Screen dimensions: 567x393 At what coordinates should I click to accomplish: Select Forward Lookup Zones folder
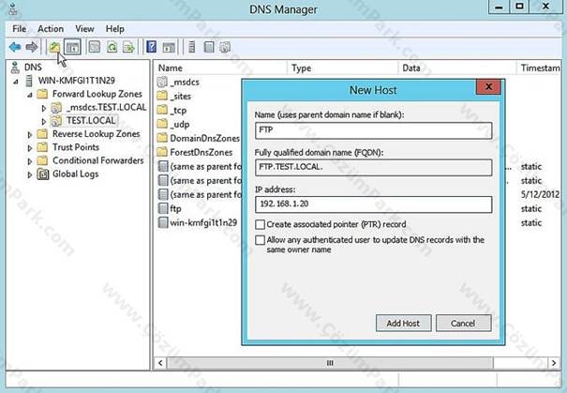point(97,94)
